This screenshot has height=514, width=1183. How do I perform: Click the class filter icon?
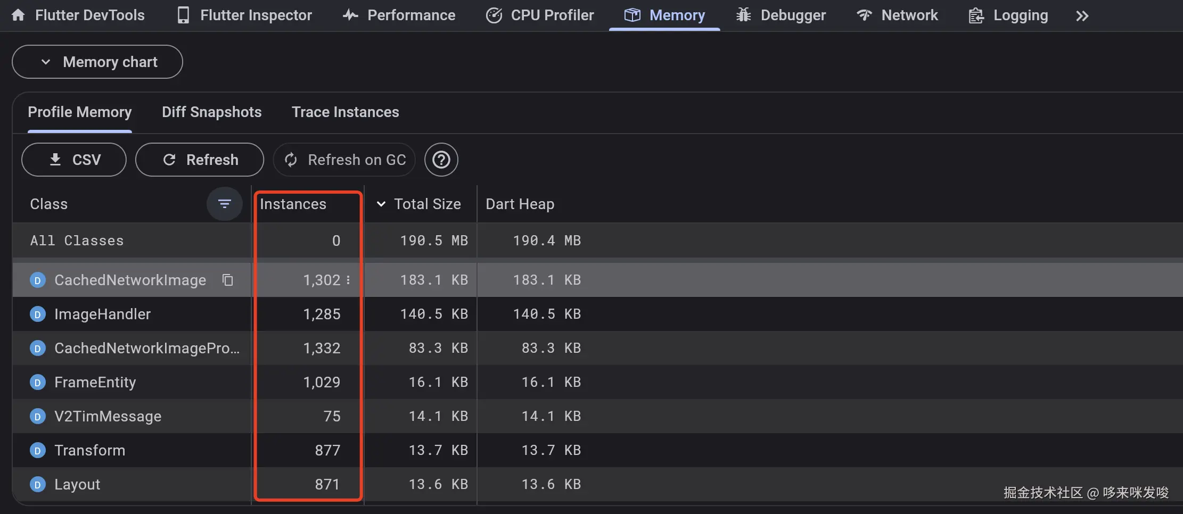point(224,204)
